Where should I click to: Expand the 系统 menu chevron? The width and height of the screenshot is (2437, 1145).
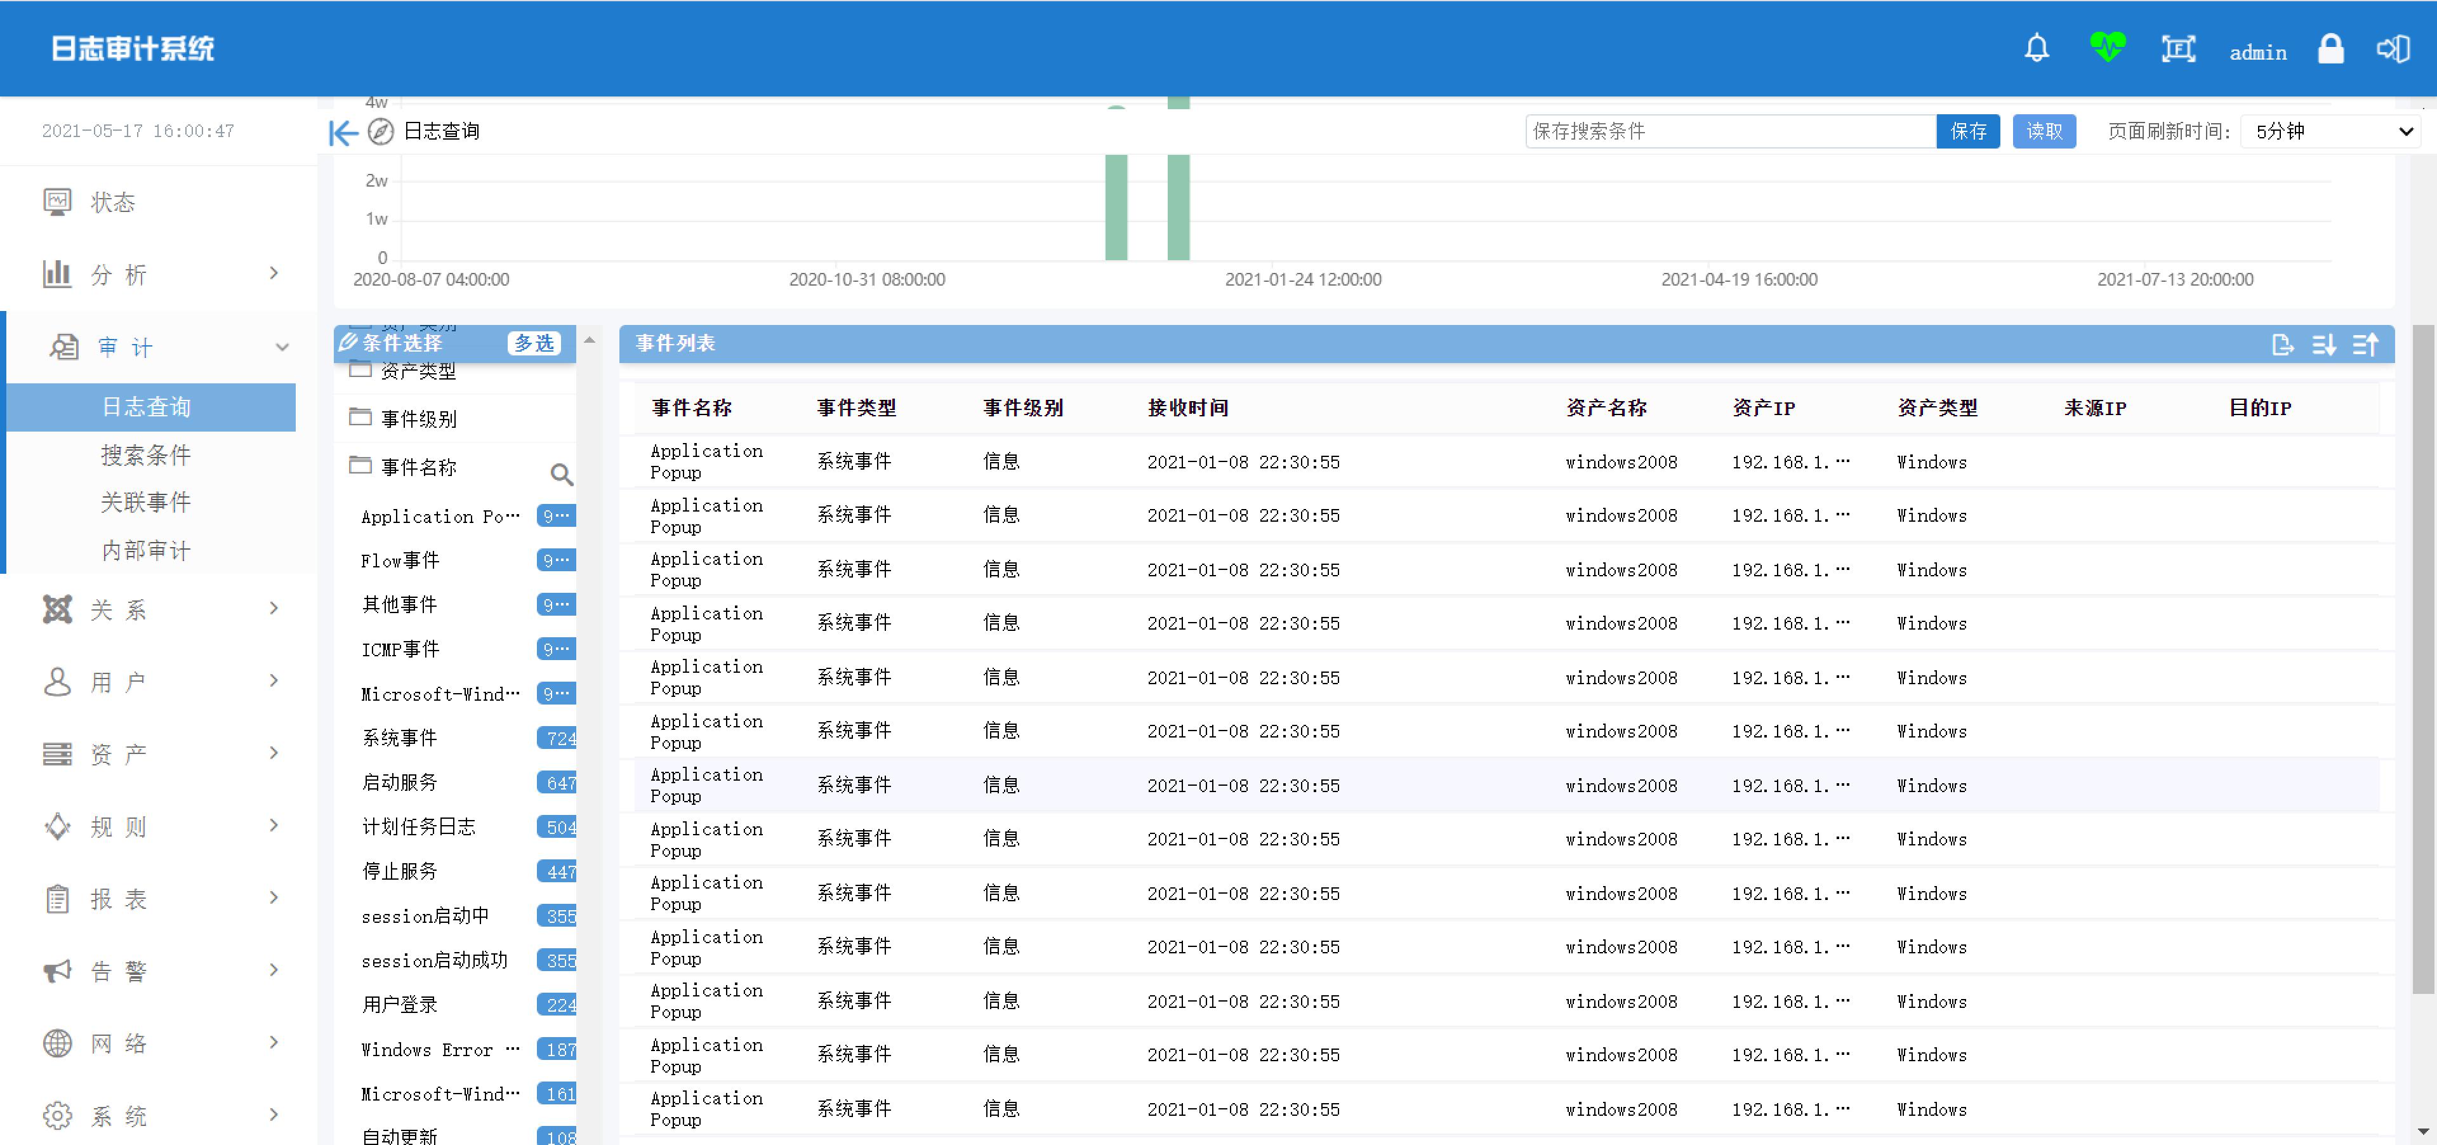(274, 1115)
